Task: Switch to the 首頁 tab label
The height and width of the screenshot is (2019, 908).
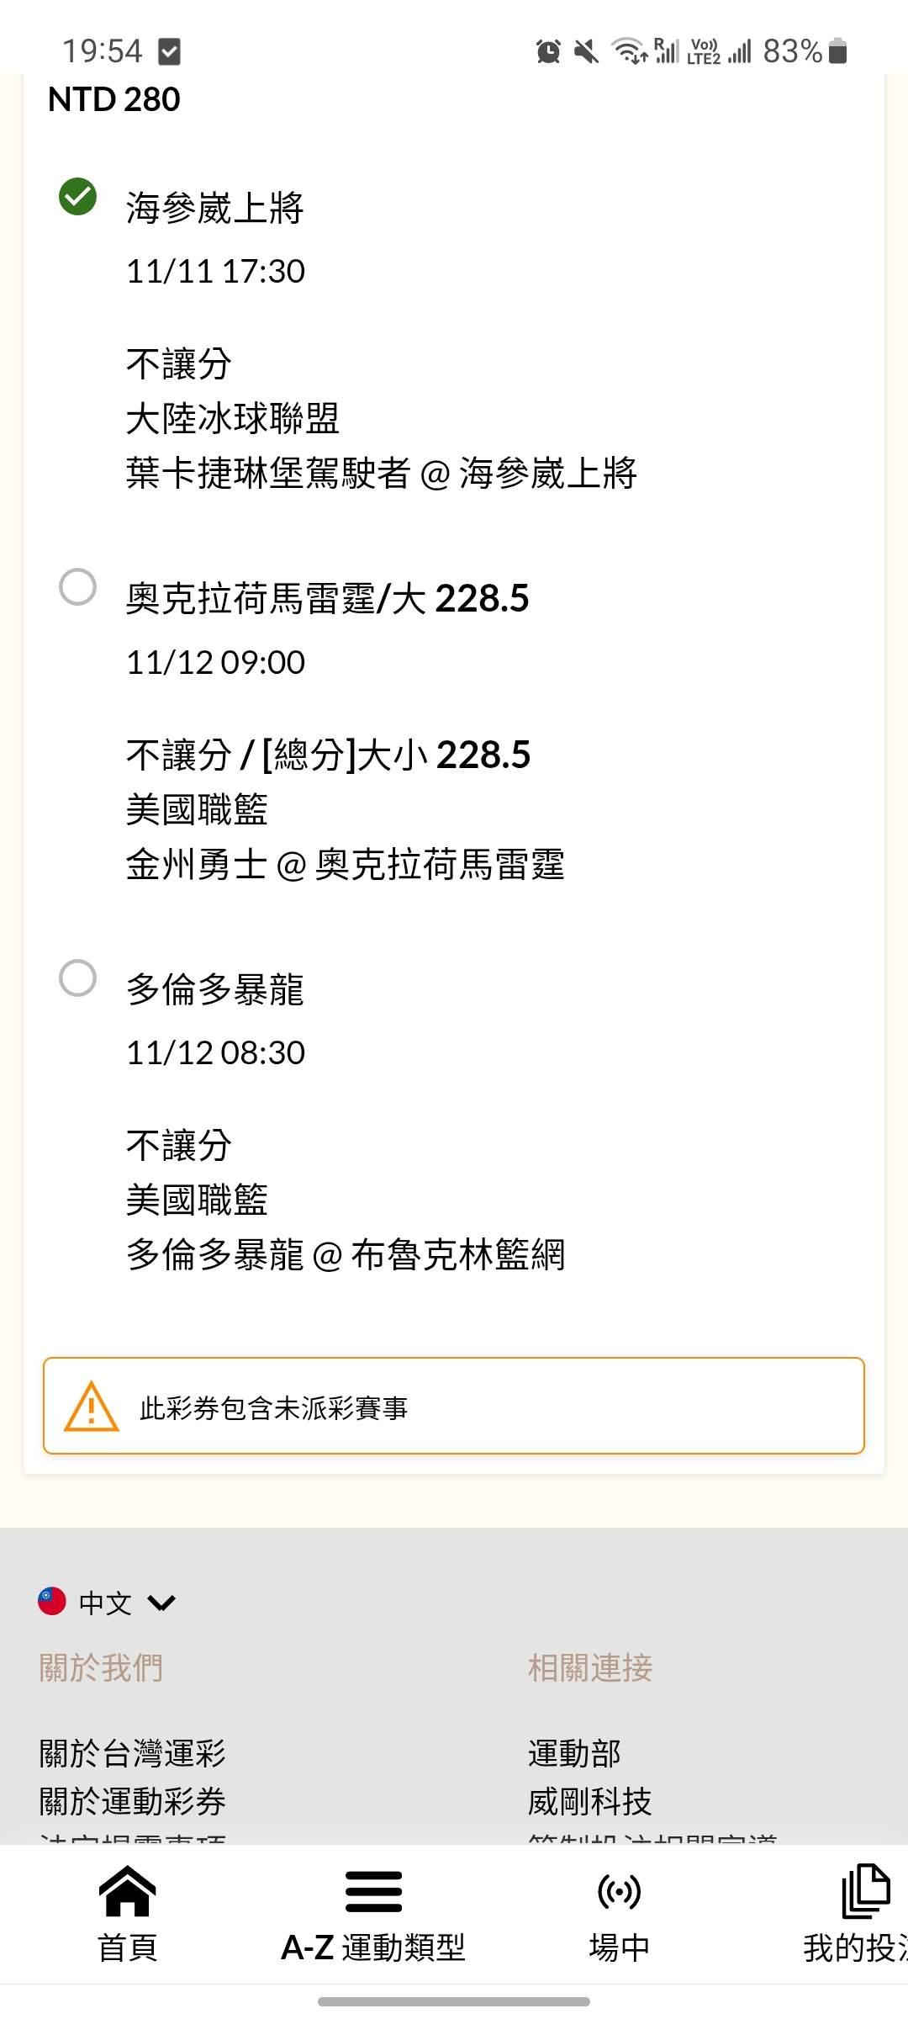Action: (128, 1947)
